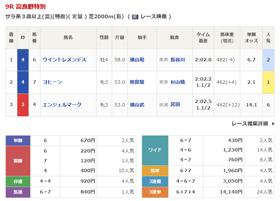Open jockey 横山和 page

pos(137,60)
